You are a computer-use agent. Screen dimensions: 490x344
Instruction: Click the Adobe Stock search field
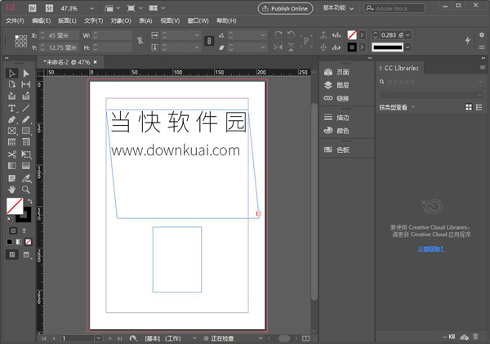[394, 8]
